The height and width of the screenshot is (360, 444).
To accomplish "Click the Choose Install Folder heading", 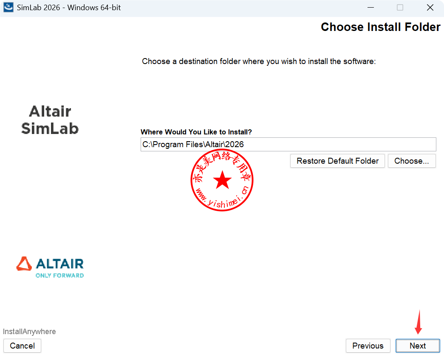I will pyautogui.click(x=380, y=27).
